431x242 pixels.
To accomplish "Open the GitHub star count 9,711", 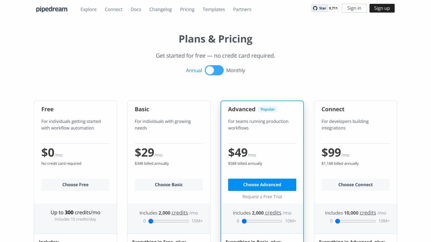I will coord(333,8).
